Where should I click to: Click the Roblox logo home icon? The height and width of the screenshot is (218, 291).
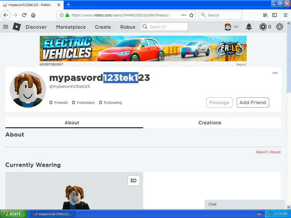tap(17, 27)
